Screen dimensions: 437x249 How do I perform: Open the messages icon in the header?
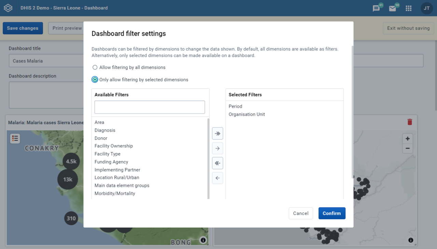click(376, 8)
